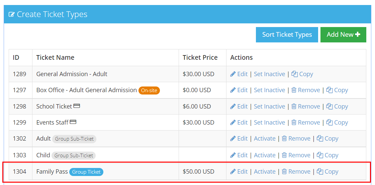Click Copy icon for Box Office ticket
The height and width of the screenshot is (185, 375).
tap(329, 90)
